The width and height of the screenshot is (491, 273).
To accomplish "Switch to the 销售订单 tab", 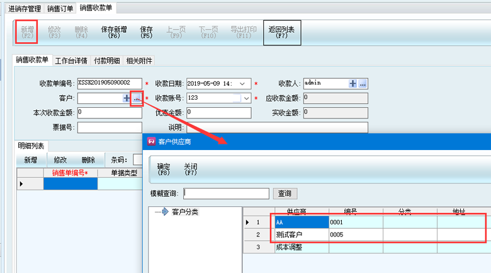I will tap(60, 9).
